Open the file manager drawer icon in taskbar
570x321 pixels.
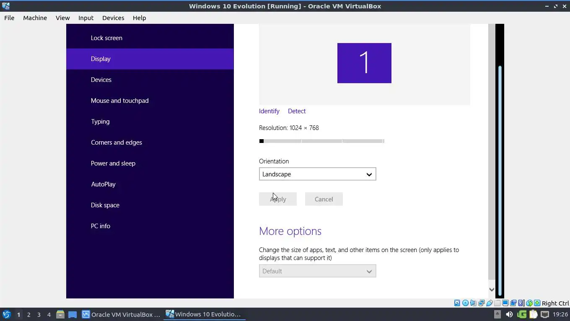click(60, 314)
